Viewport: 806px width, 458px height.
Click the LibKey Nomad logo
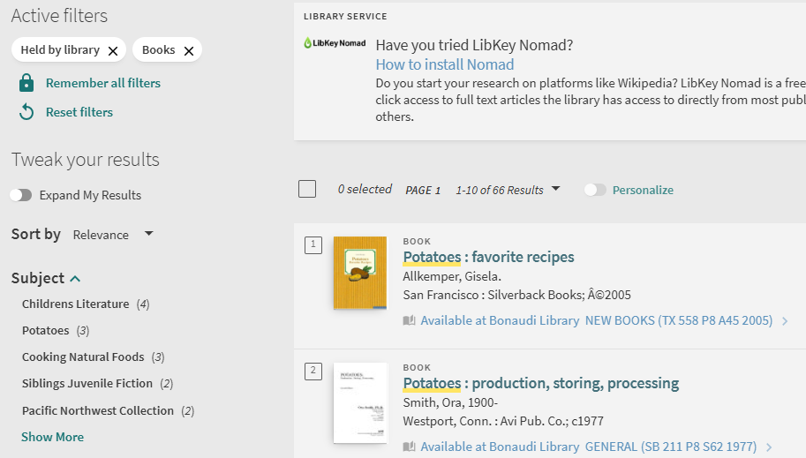(335, 43)
